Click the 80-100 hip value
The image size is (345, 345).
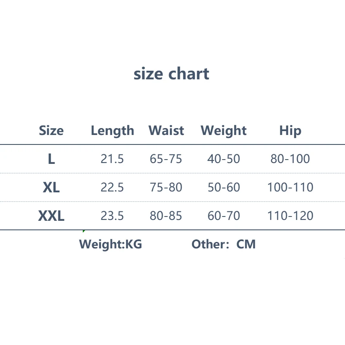point(290,159)
